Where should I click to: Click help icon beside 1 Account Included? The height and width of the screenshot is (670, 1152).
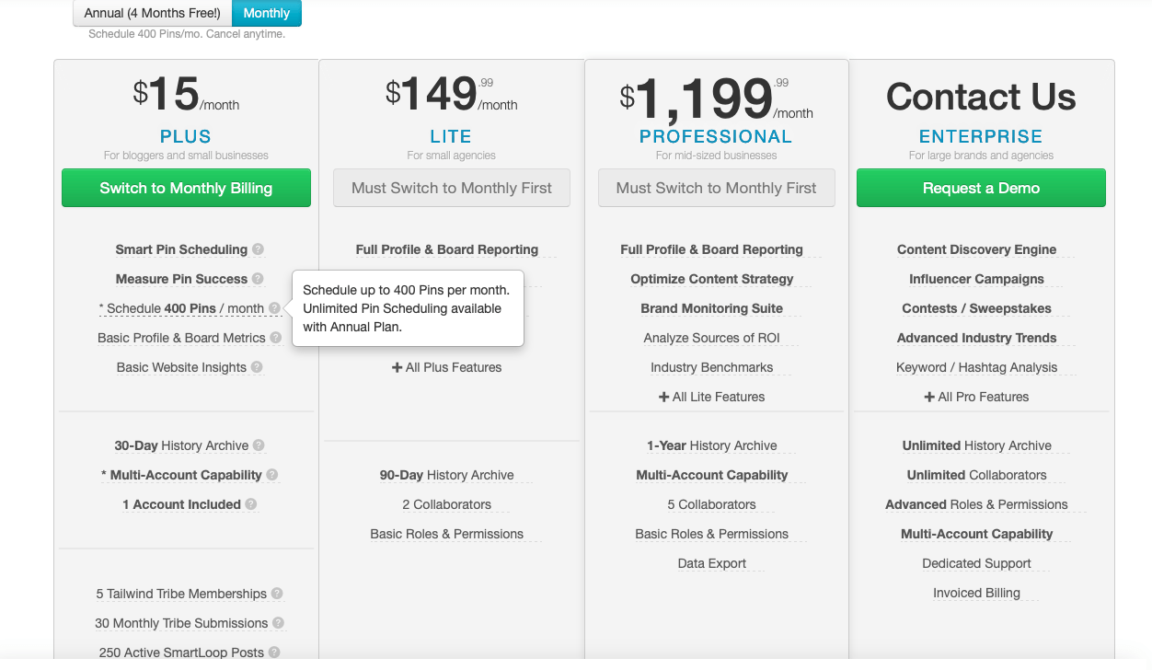click(x=251, y=504)
